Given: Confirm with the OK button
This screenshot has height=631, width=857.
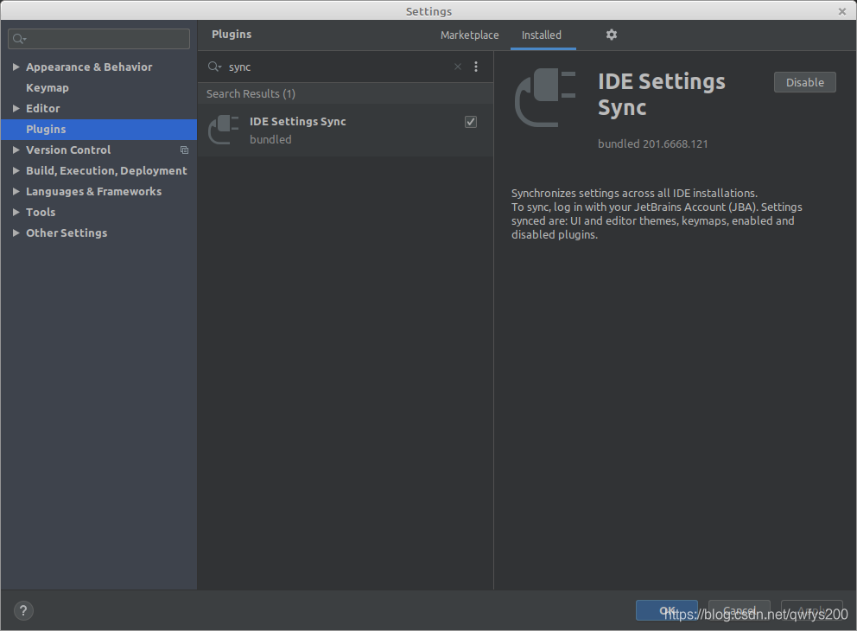Looking at the screenshot, I should point(666,610).
